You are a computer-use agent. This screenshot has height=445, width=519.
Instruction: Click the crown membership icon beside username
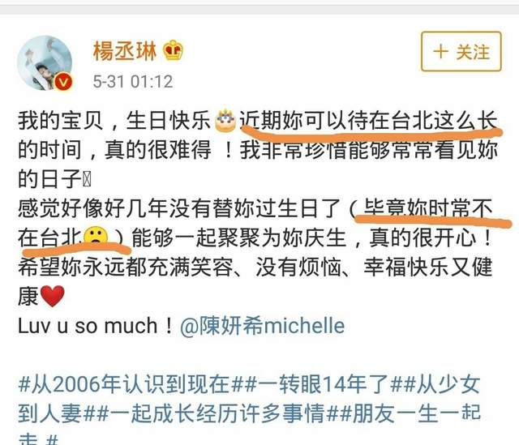pyautogui.click(x=173, y=51)
